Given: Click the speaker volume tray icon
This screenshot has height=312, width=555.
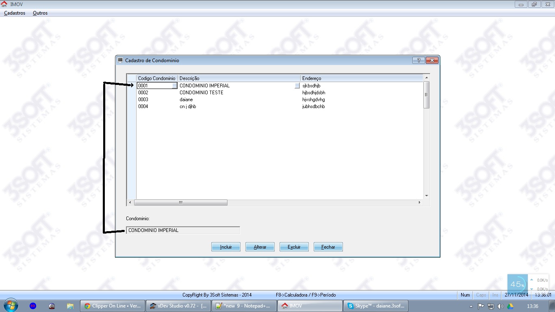Looking at the screenshot, I should (x=500, y=306).
